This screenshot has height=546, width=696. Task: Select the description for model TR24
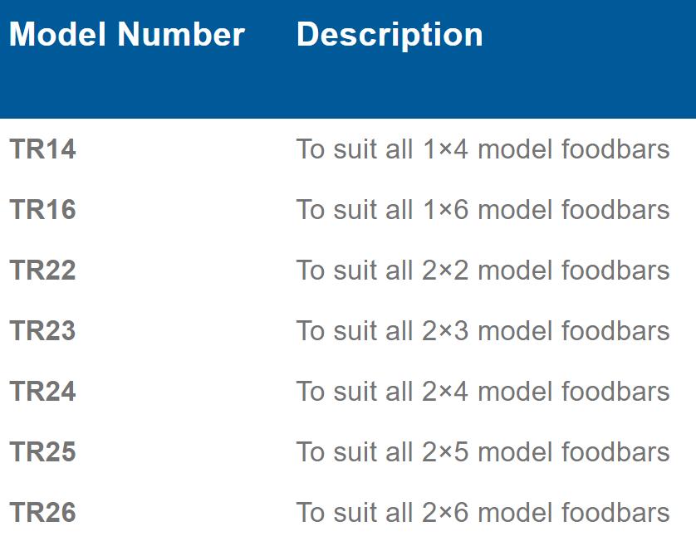pyautogui.click(x=483, y=392)
